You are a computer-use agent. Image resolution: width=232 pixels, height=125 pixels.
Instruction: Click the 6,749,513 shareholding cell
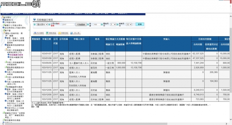pos(198,95)
